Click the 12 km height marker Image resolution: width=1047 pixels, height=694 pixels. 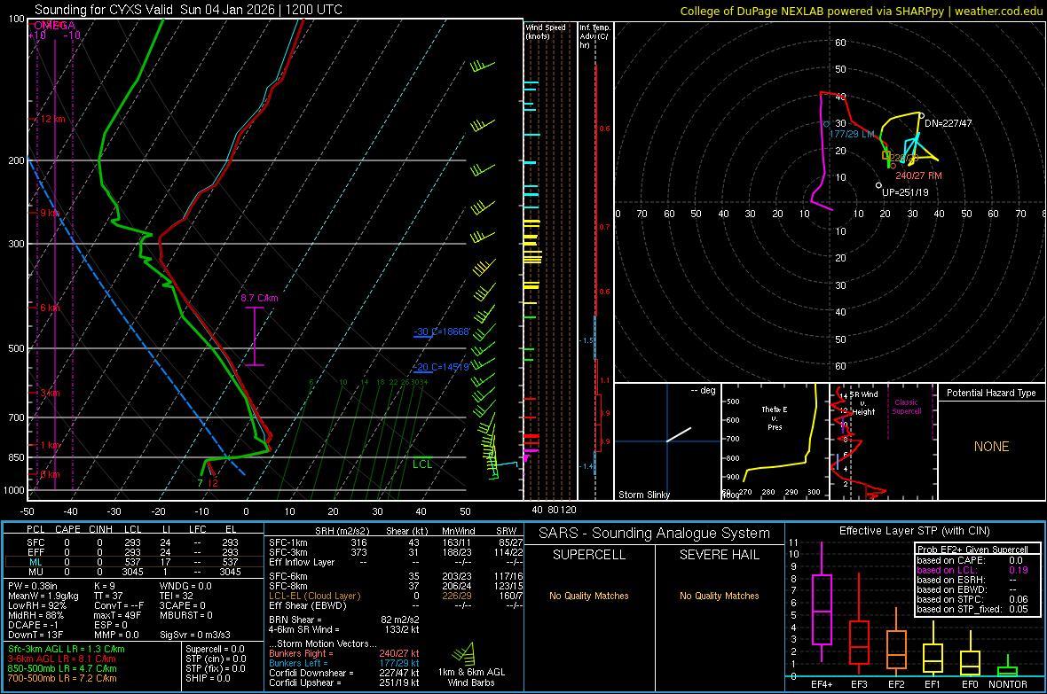click(x=52, y=119)
